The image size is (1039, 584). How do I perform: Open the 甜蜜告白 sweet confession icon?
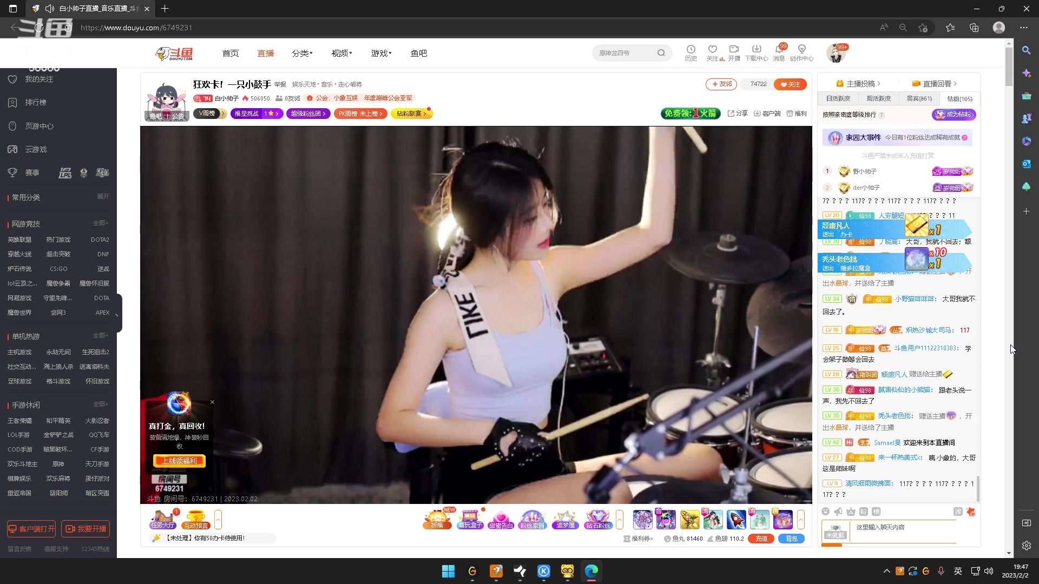point(501,520)
